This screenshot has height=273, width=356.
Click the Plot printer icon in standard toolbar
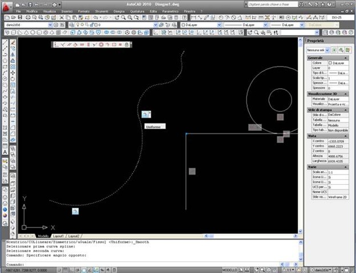(x=28, y=18)
